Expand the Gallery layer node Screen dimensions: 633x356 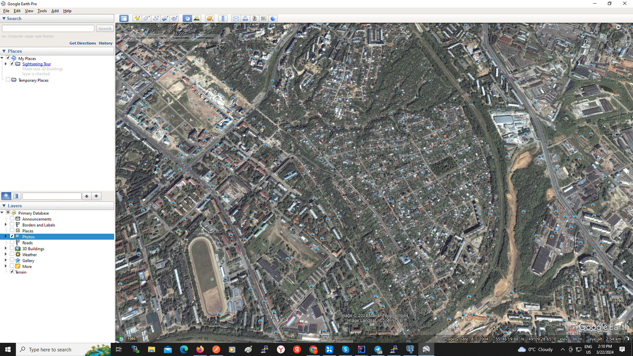(6, 261)
